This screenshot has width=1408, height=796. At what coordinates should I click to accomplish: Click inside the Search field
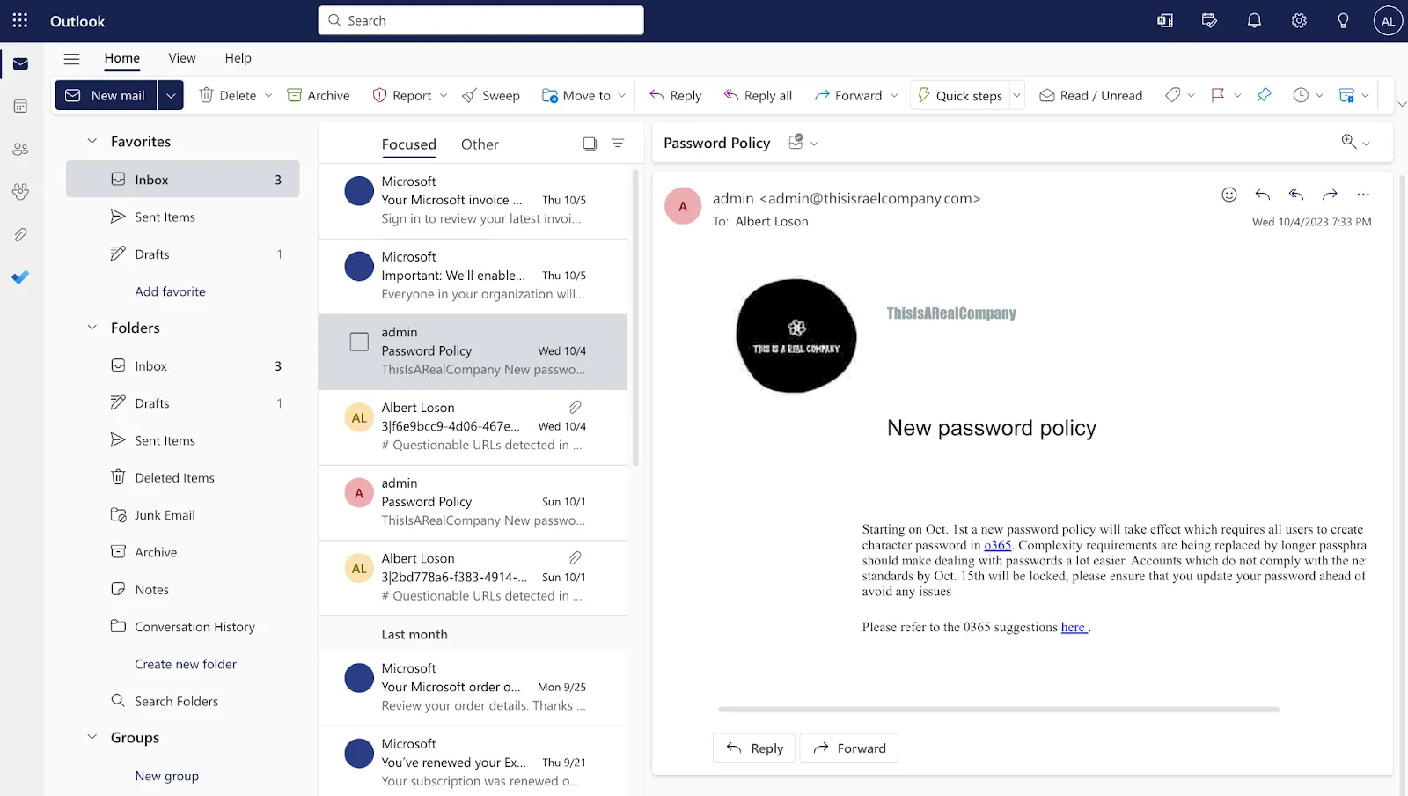[x=480, y=20]
